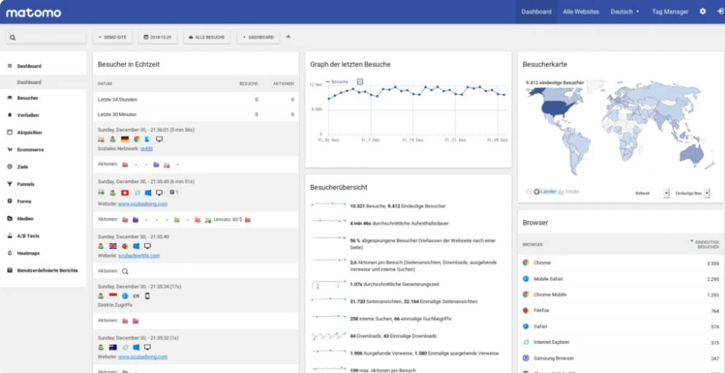Viewport: 725px width, 373px height.
Task: Open the Weltweit region dropdown on map
Action: [652, 193]
